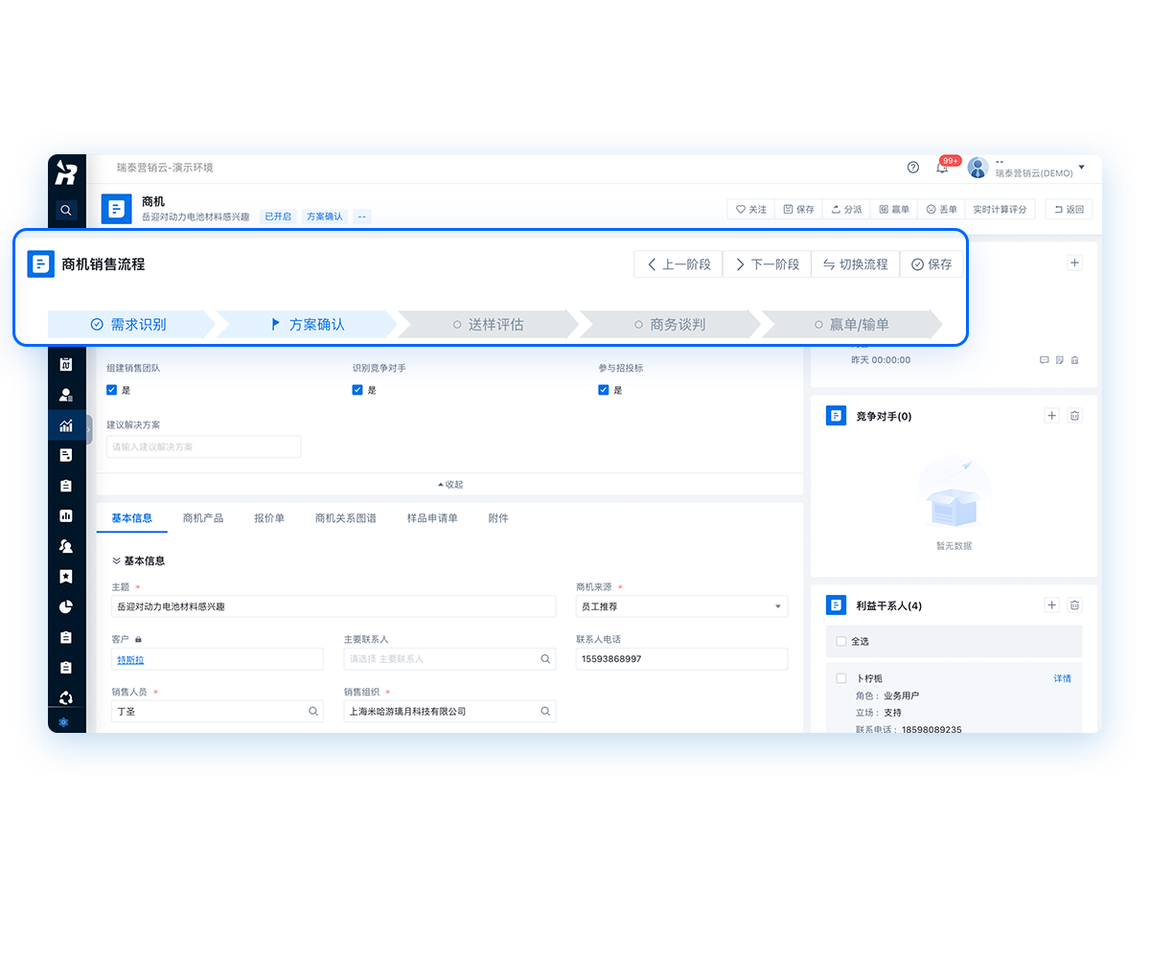
Task: Select the 全选 checkbox in 利益干系人 panel
Action: [x=842, y=641]
